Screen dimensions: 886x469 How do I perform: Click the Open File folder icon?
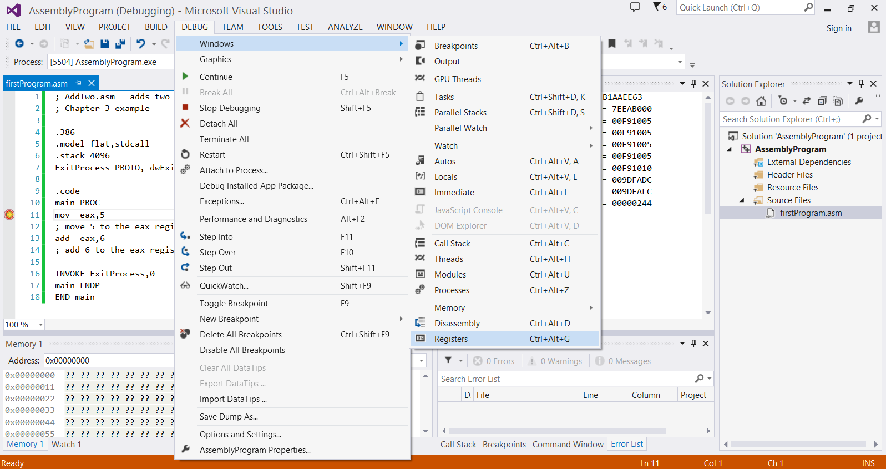89,43
